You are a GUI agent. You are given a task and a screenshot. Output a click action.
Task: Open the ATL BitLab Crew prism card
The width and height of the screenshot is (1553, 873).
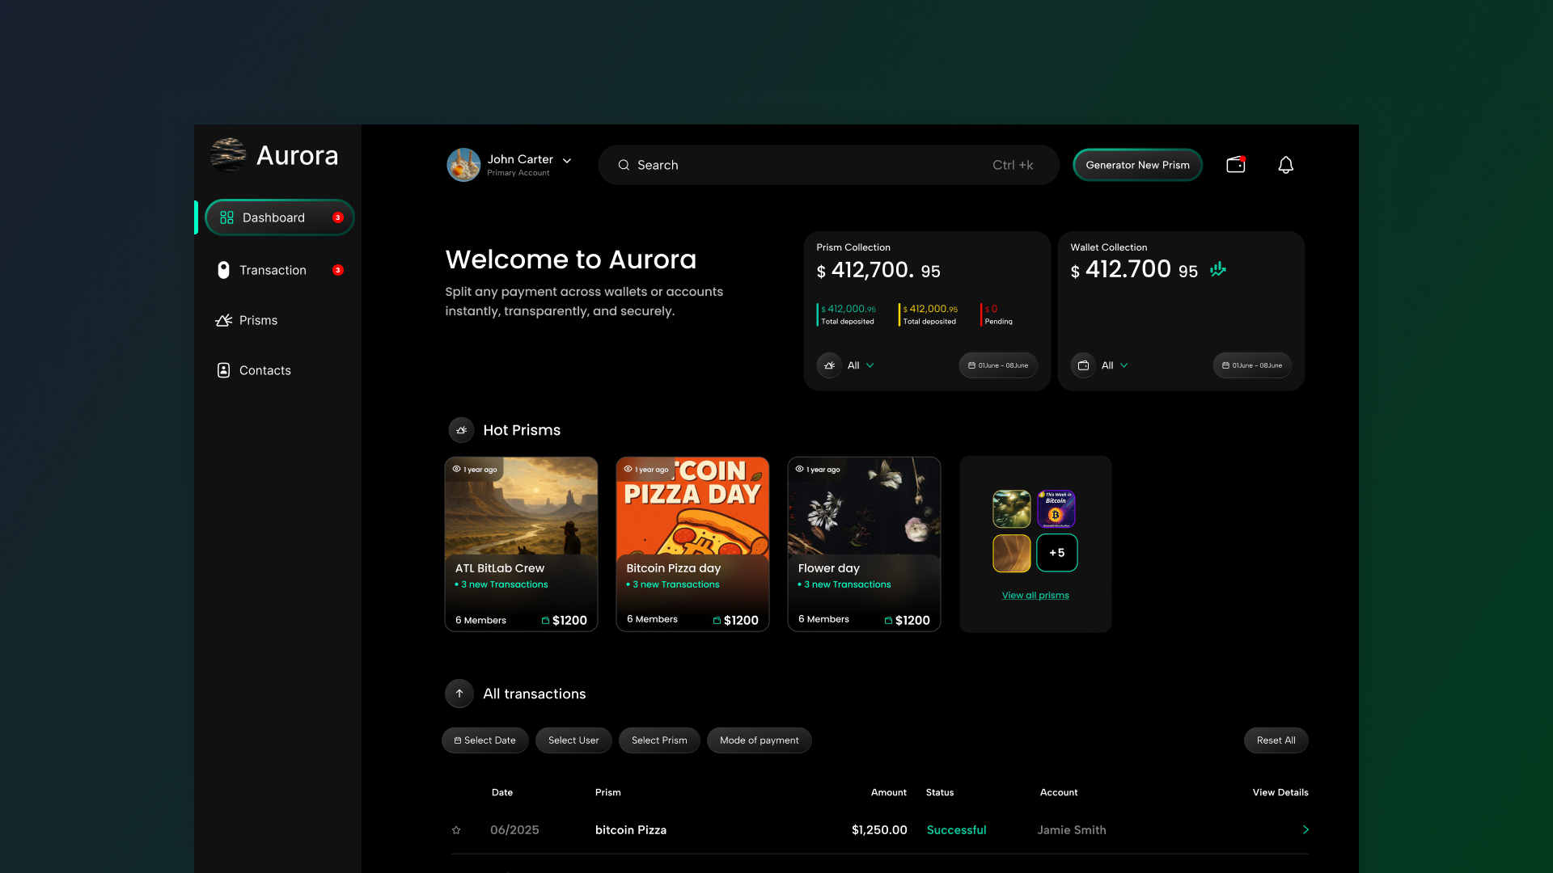click(x=521, y=544)
